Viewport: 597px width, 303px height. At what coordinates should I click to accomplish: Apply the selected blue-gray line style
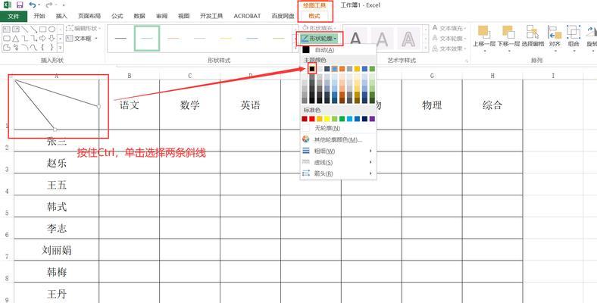pos(147,39)
